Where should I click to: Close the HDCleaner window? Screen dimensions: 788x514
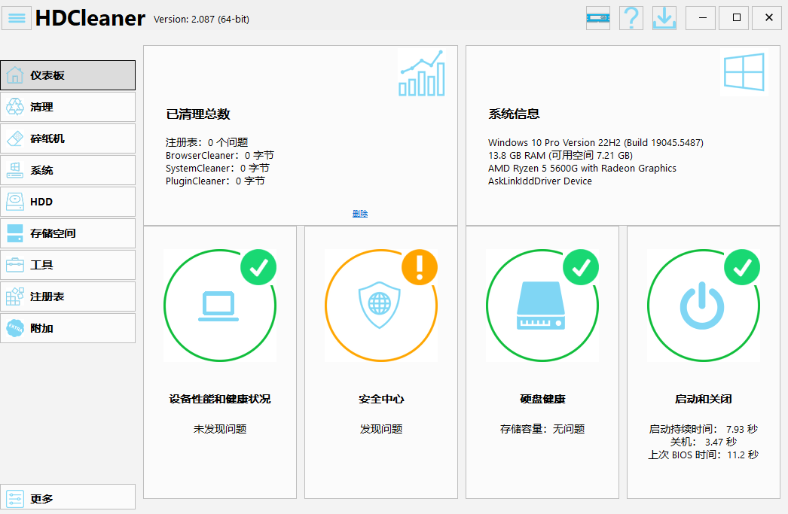tap(767, 18)
